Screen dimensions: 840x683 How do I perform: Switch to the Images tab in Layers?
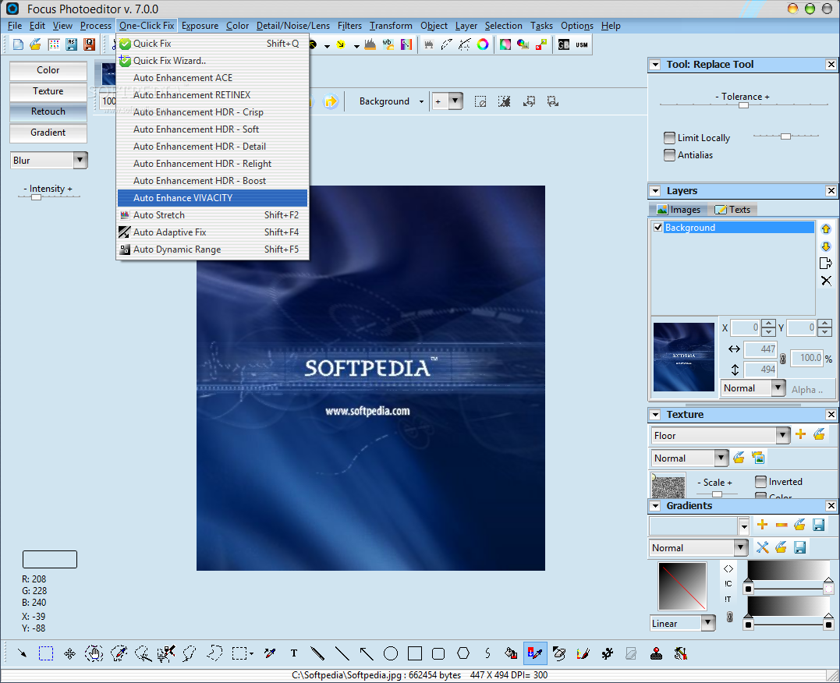(x=679, y=210)
